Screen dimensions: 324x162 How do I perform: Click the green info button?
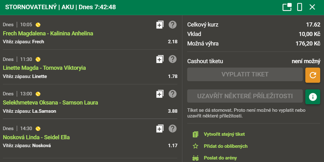click(x=312, y=97)
